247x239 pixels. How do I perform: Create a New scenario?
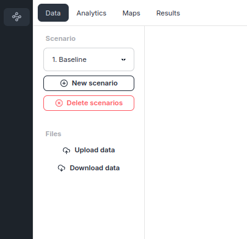(x=89, y=83)
